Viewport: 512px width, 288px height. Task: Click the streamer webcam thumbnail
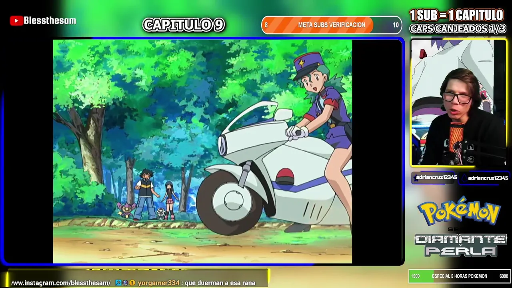tap(458, 102)
